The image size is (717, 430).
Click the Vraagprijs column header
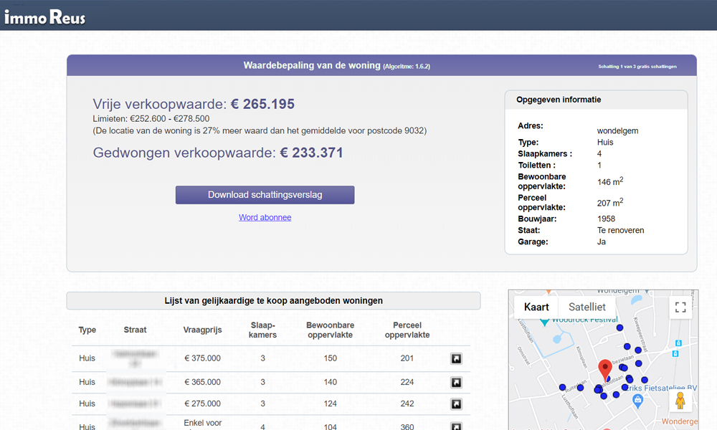tap(202, 330)
